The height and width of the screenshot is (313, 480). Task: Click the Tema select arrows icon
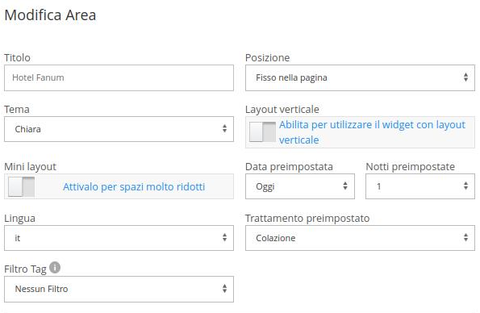coord(225,128)
